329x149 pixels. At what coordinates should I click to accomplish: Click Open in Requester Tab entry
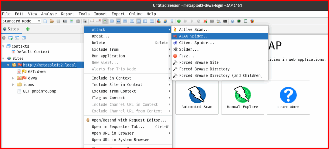[128, 127]
